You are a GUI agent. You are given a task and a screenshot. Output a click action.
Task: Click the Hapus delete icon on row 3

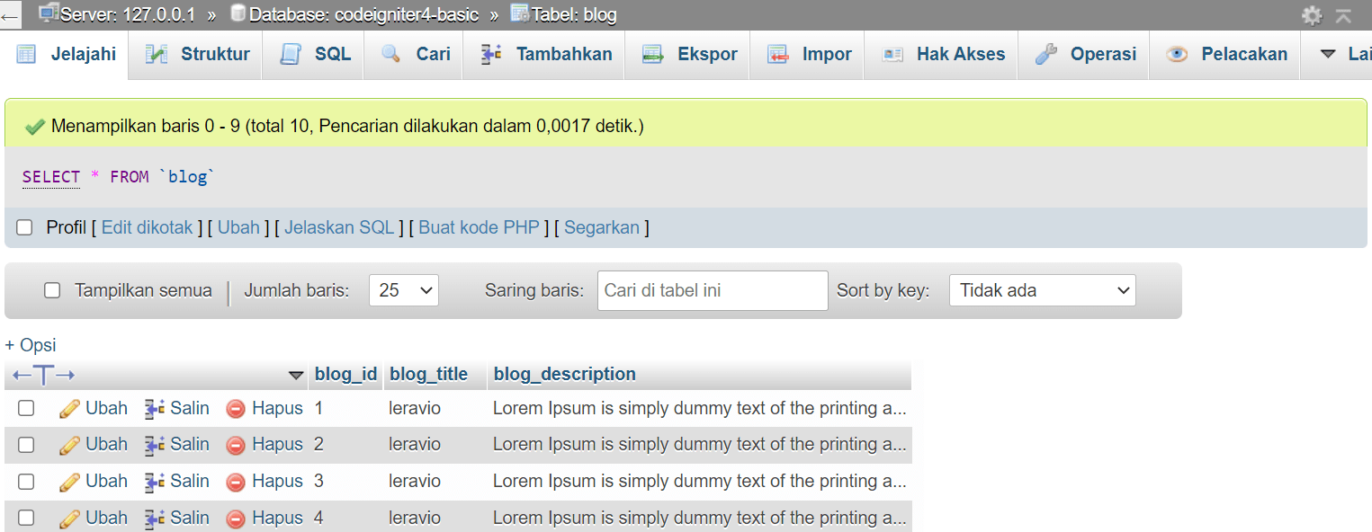[x=235, y=481]
